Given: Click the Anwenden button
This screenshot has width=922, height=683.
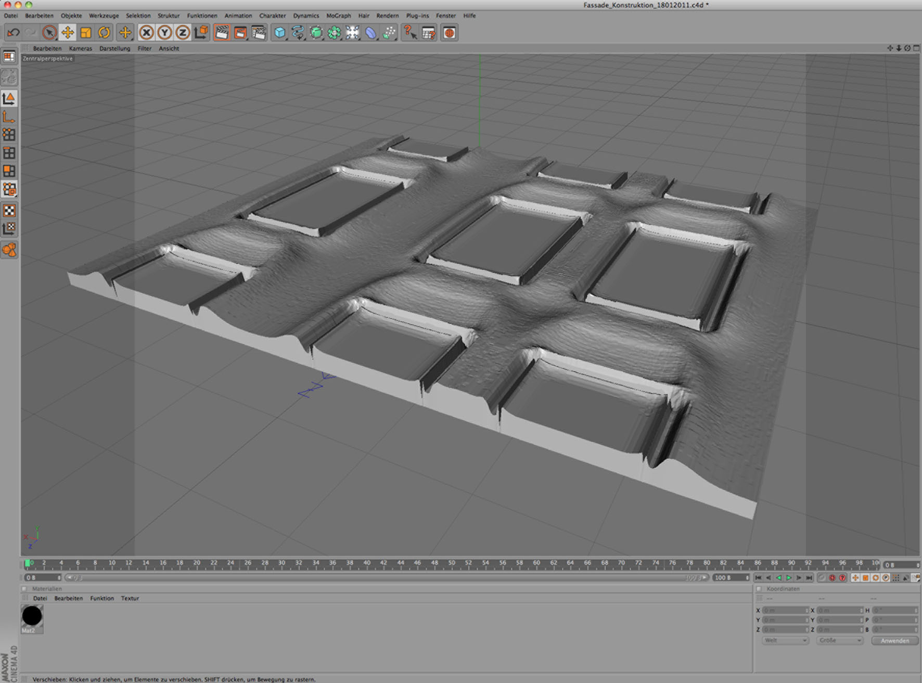Looking at the screenshot, I should (894, 640).
